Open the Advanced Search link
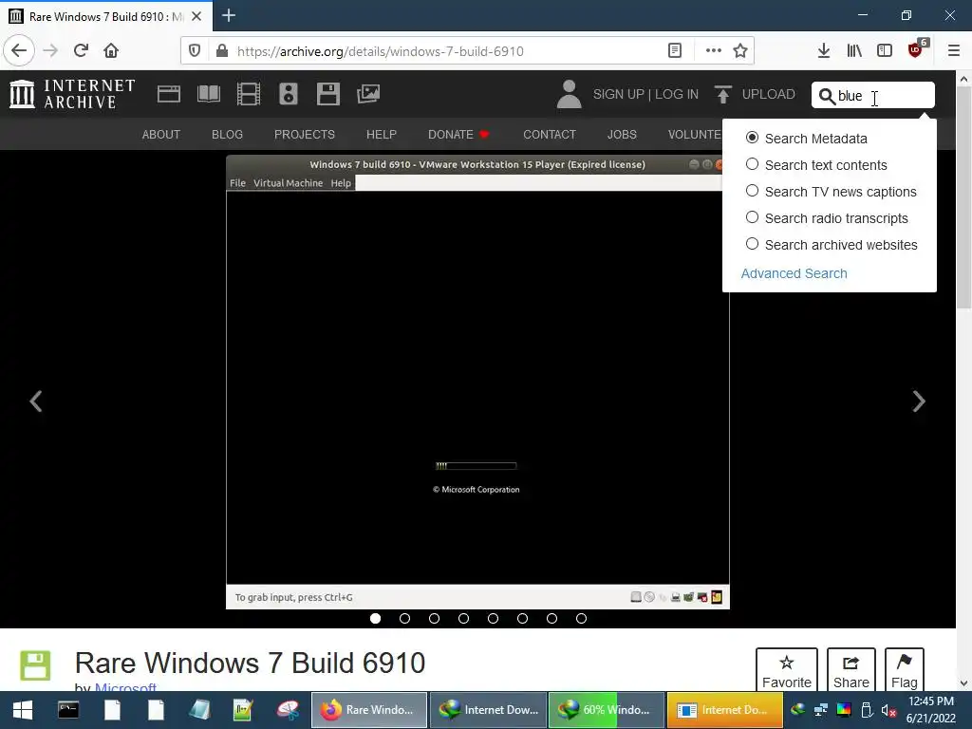 (794, 273)
